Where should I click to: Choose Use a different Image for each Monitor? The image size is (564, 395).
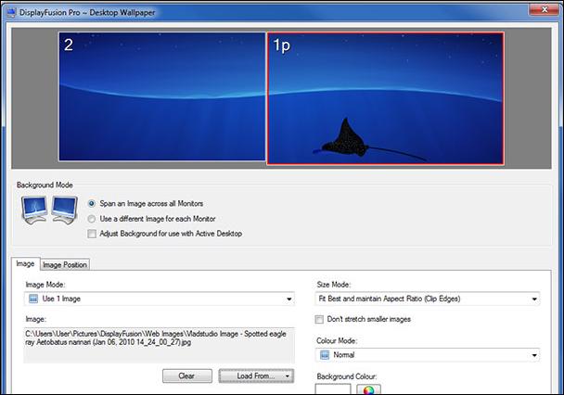[92, 218]
